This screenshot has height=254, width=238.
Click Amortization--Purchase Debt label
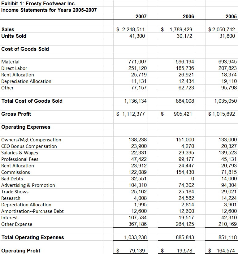(32, 211)
